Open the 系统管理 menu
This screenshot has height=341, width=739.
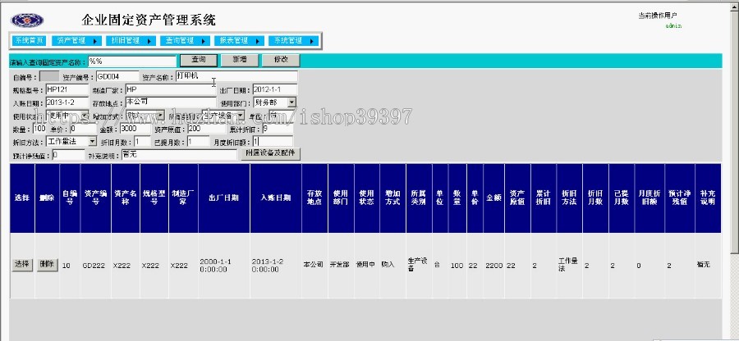293,41
